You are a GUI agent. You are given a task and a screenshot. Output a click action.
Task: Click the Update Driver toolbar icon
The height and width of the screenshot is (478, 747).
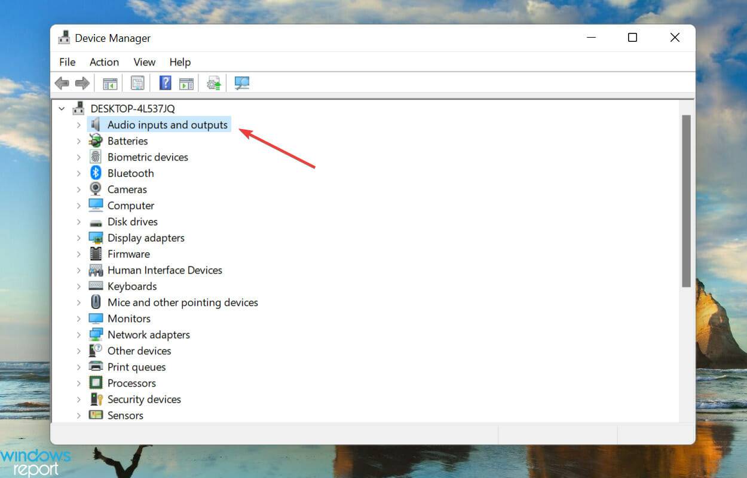[x=213, y=82]
